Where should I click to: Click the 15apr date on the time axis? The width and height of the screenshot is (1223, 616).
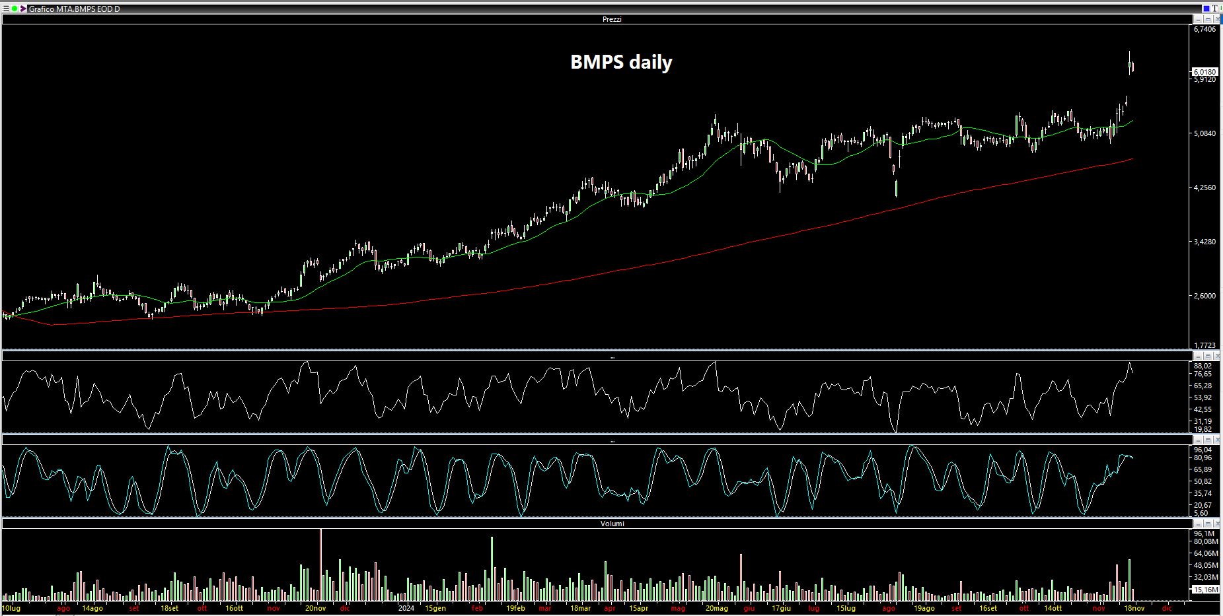click(x=638, y=608)
